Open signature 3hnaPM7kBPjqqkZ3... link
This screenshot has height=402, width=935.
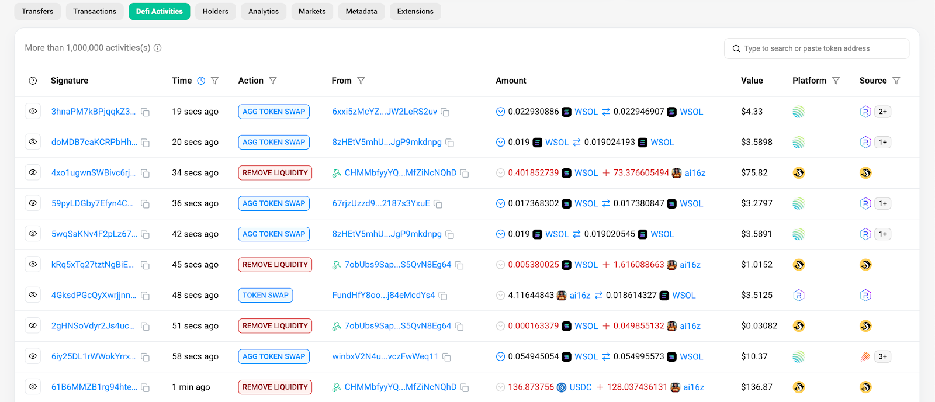(x=93, y=112)
